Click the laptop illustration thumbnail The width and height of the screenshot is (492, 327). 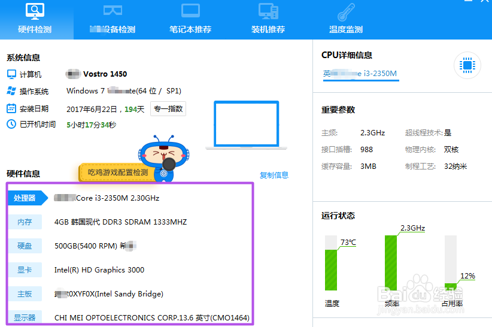[x=247, y=125]
